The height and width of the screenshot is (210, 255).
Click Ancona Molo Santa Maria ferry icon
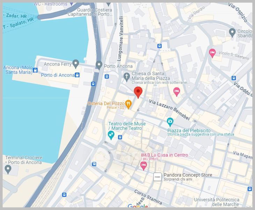click(35, 70)
